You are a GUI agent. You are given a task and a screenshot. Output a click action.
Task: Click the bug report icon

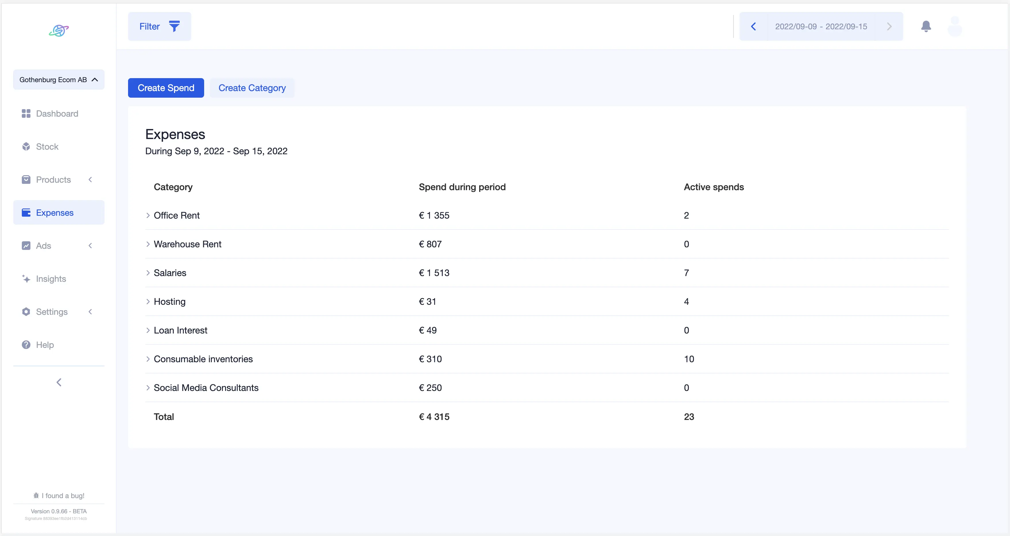tap(36, 495)
